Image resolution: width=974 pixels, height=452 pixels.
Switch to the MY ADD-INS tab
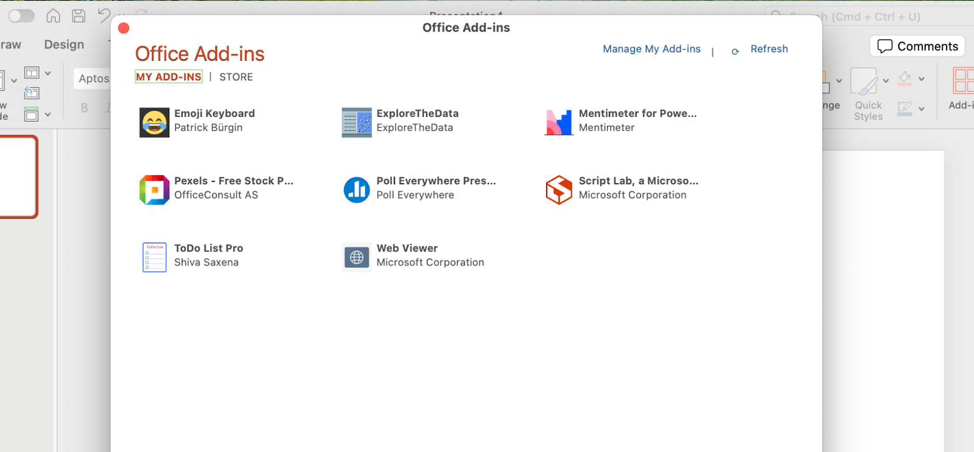(169, 77)
